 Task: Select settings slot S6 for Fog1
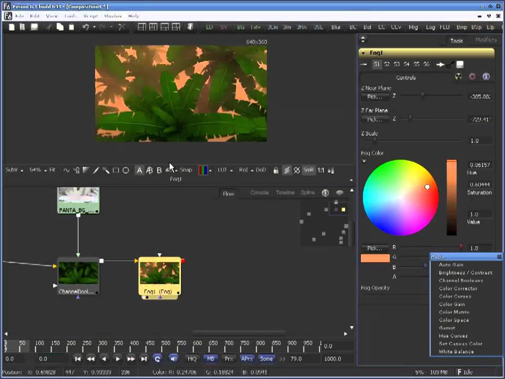(426, 64)
